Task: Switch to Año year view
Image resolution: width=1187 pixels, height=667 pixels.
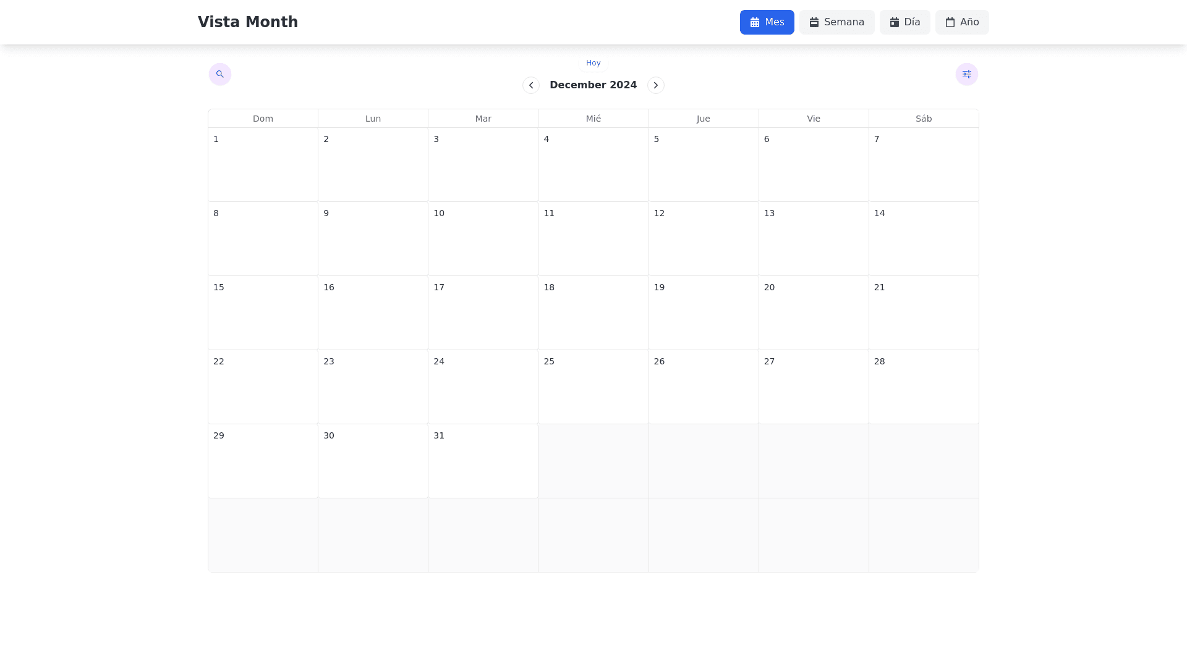Action: pyautogui.click(x=961, y=22)
